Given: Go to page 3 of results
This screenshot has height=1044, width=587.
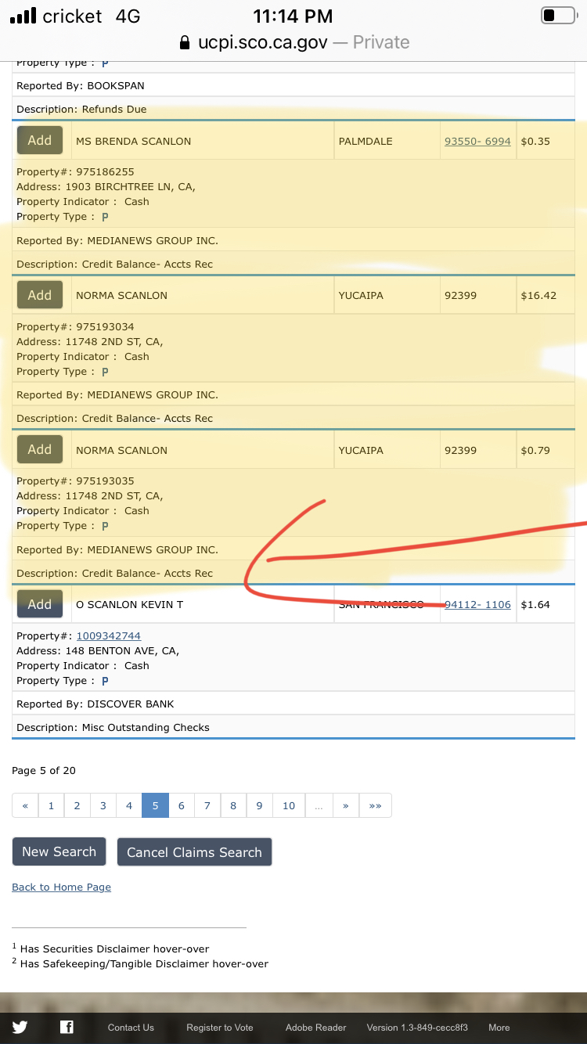Looking at the screenshot, I should [x=103, y=805].
